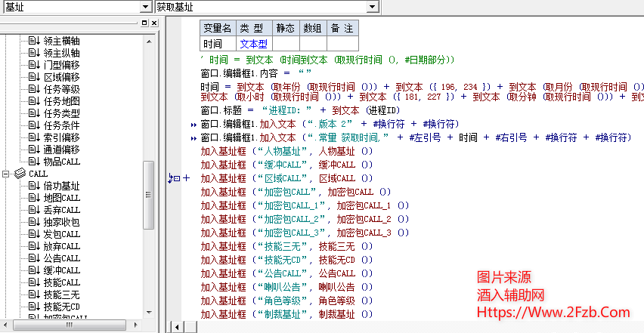The image size is (644, 333).
Task: Collapse the CALL tree node
Action: pos(7,174)
